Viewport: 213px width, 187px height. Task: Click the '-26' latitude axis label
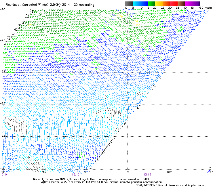[3, 103]
